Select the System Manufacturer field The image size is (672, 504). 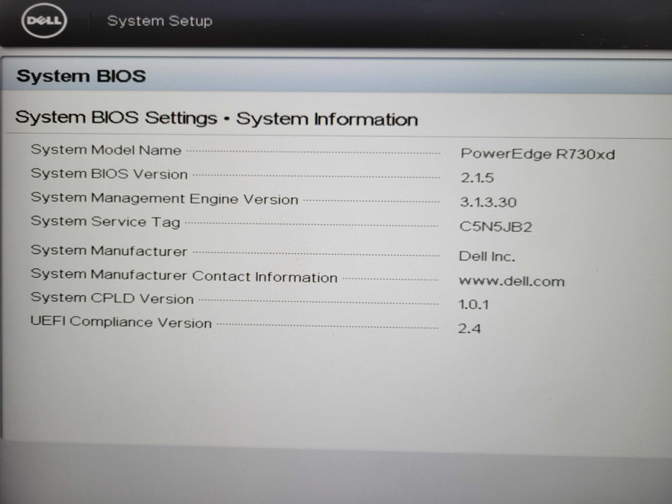(x=108, y=251)
